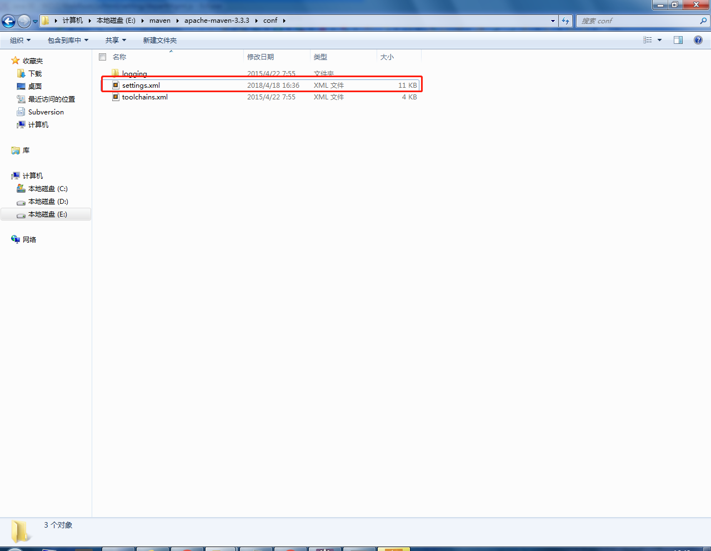The height and width of the screenshot is (551, 711).
Task: Open the logging folder icon
Action: pyautogui.click(x=116, y=73)
